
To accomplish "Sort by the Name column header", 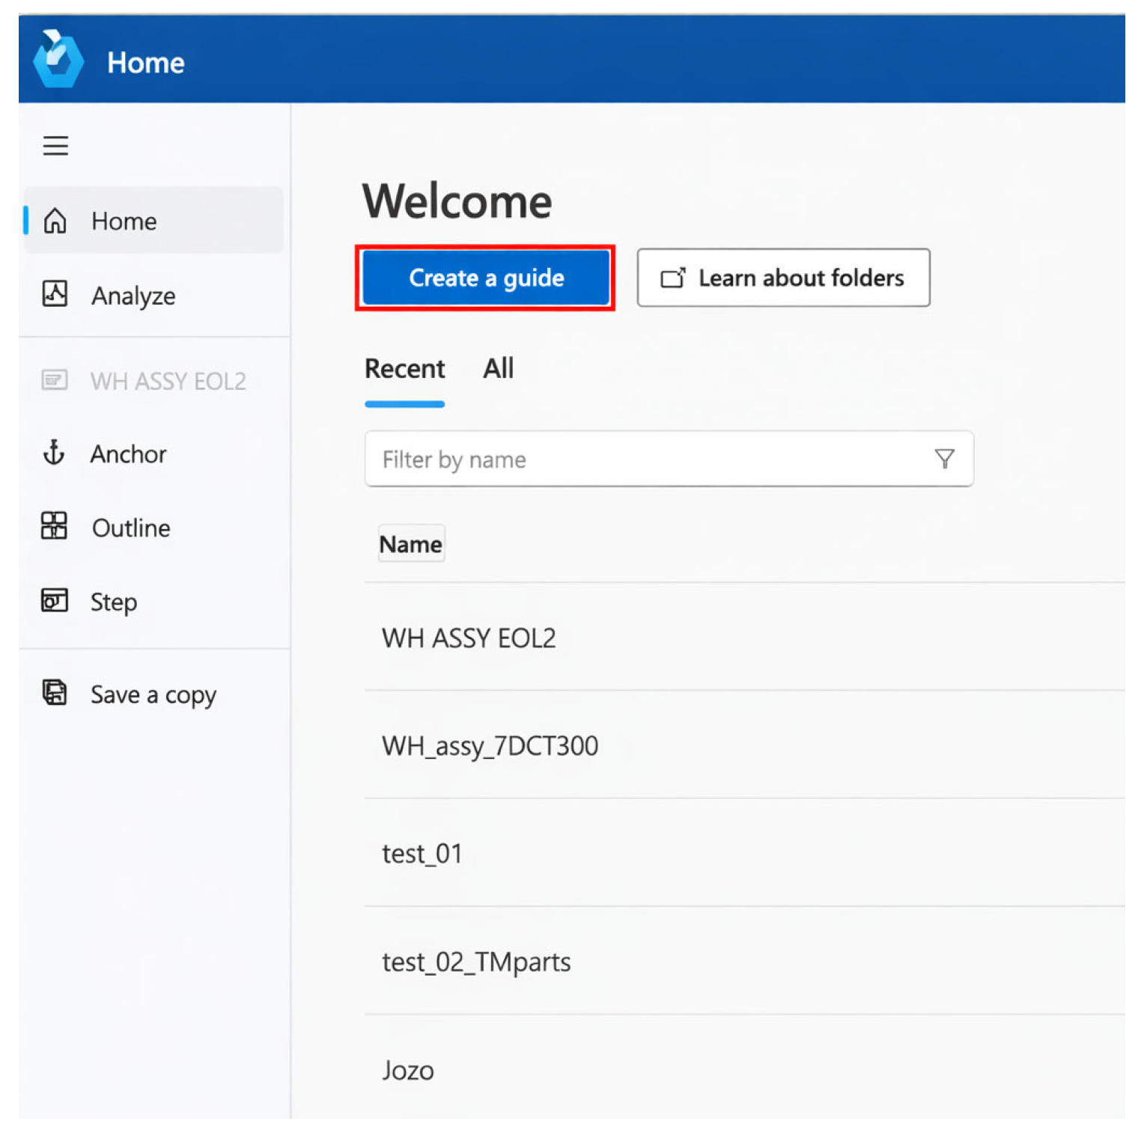I will pos(410,544).
